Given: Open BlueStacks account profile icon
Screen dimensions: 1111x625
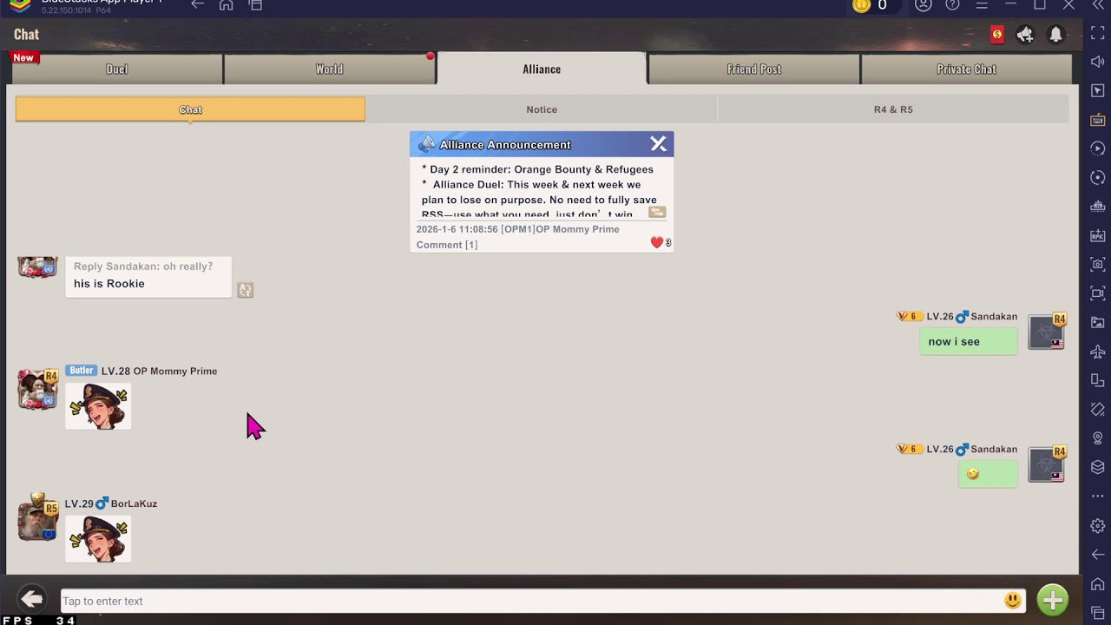Looking at the screenshot, I should pos(924,5).
